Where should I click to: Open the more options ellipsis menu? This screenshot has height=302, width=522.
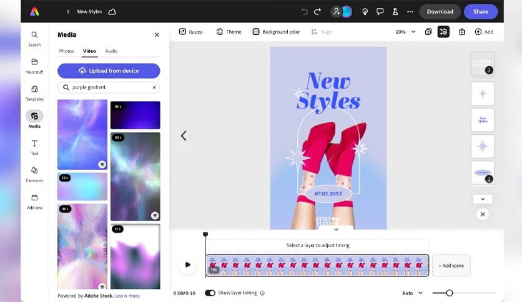pos(410,12)
